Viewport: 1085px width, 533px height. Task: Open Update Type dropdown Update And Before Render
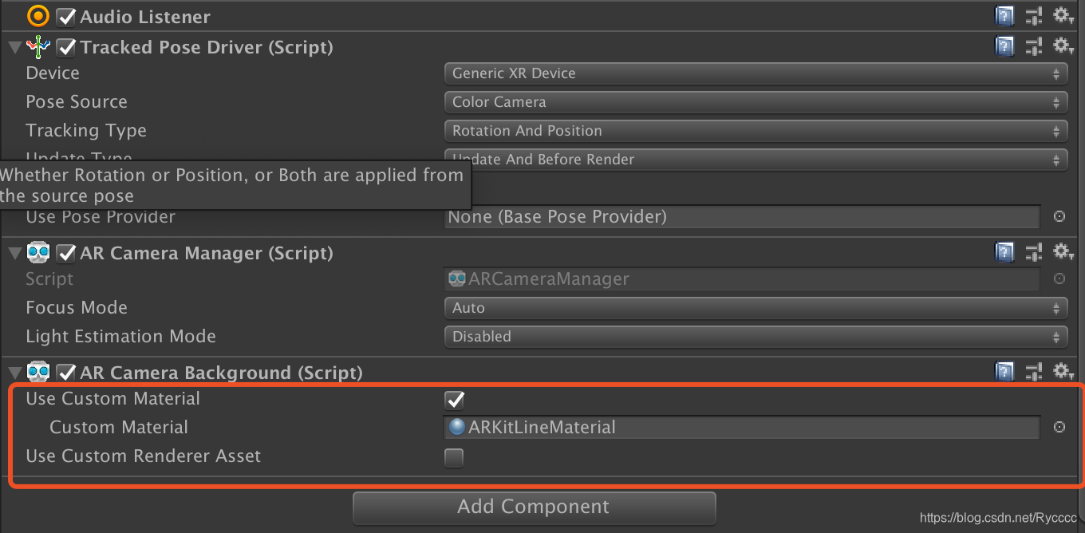point(756,160)
